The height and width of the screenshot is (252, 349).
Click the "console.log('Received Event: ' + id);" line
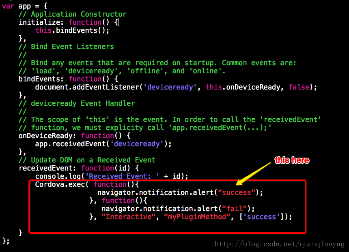(x=112, y=176)
